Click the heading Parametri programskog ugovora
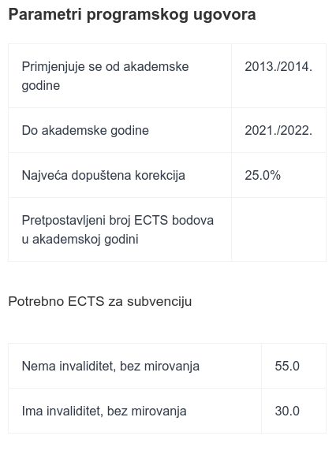The height and width of the screenshot is (458, 336). [132, 14]
